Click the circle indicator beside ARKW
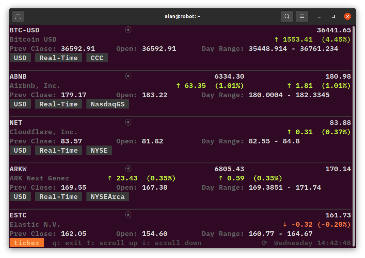The image size is (365, 258). tap(128, 169)
